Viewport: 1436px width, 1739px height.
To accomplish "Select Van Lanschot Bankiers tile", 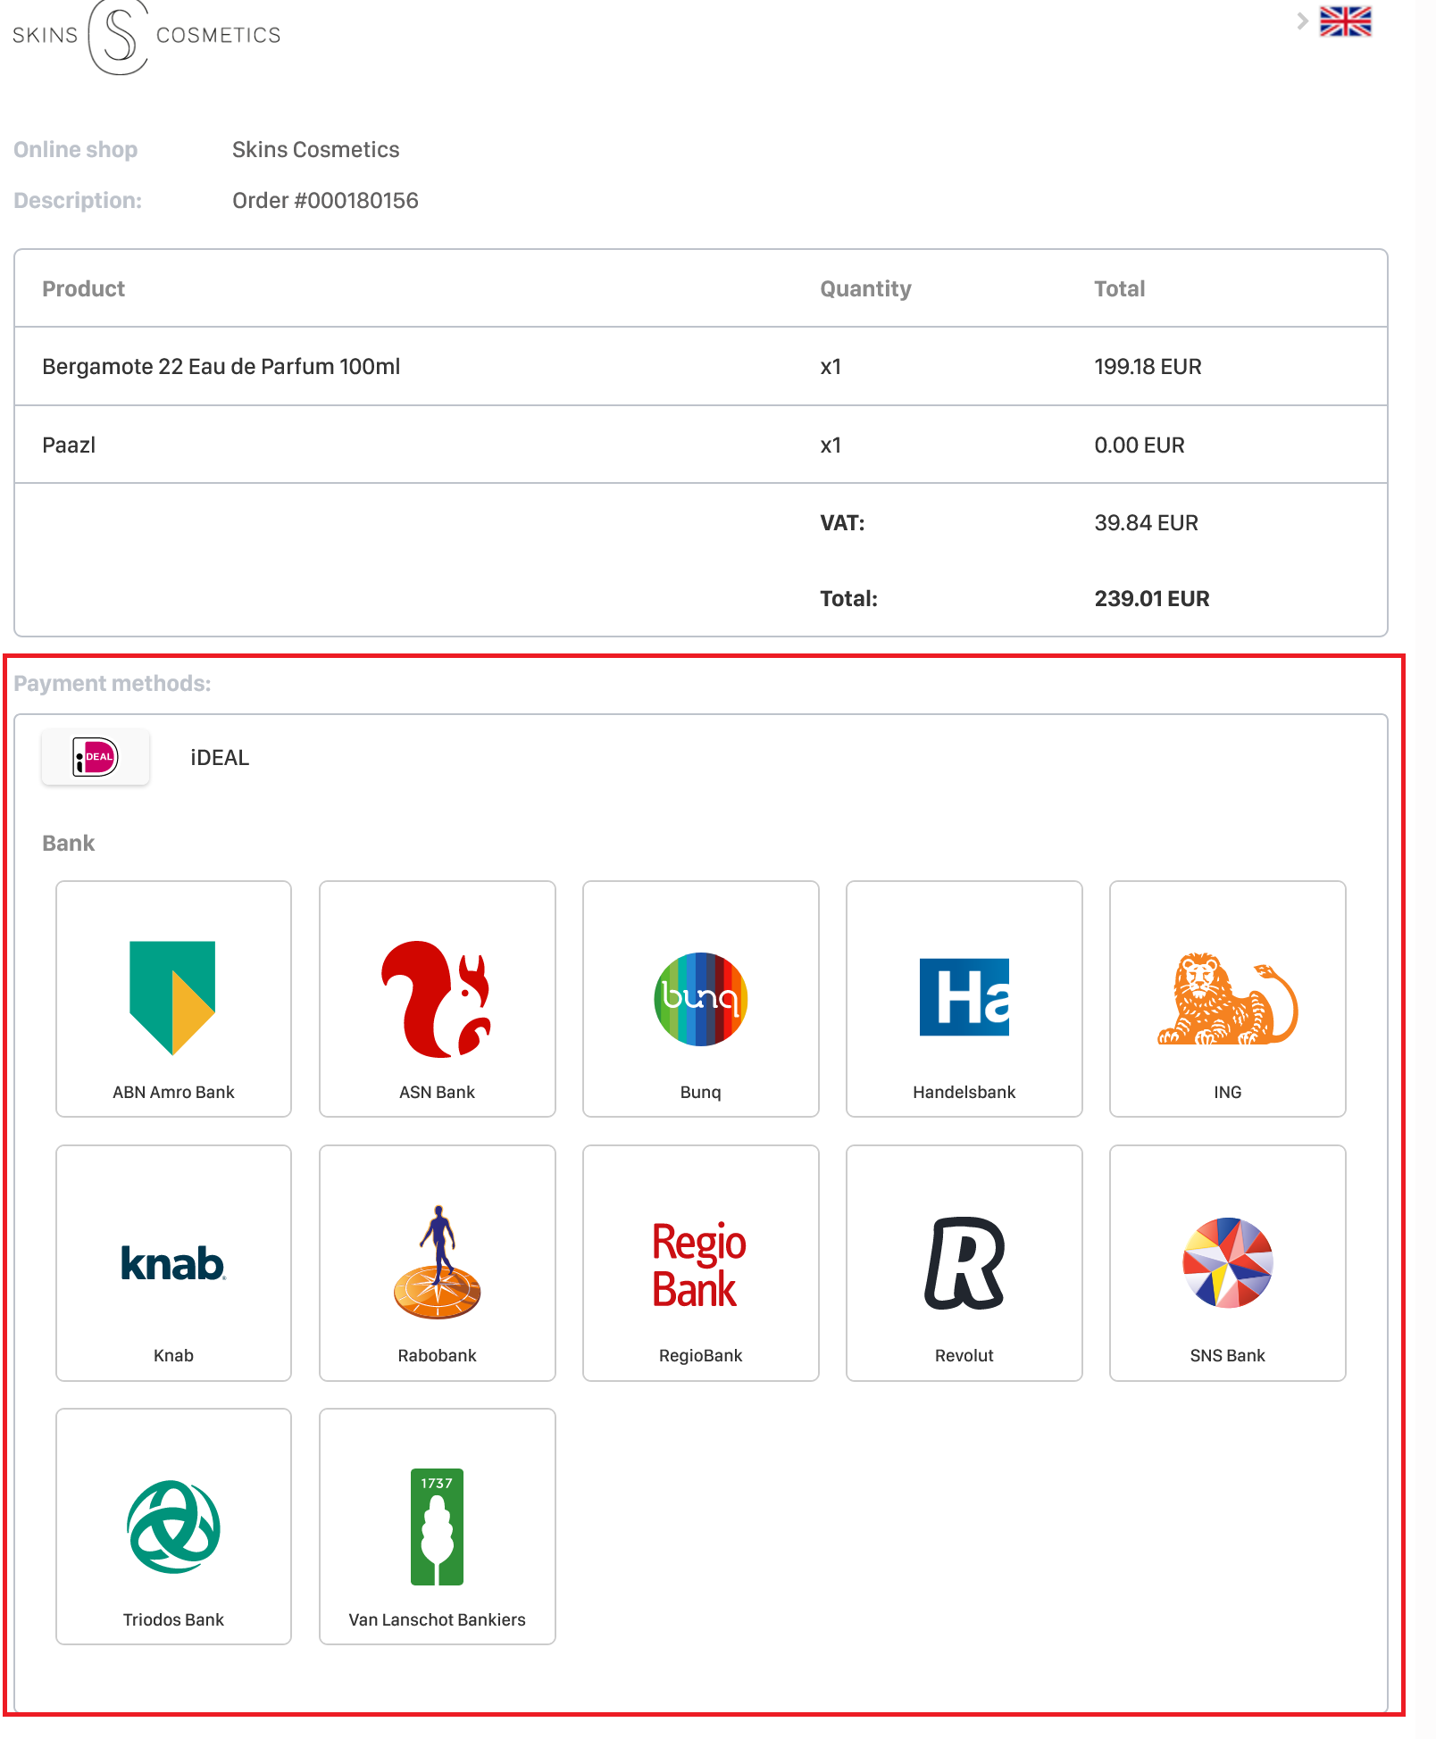I will click(437, 1527).
